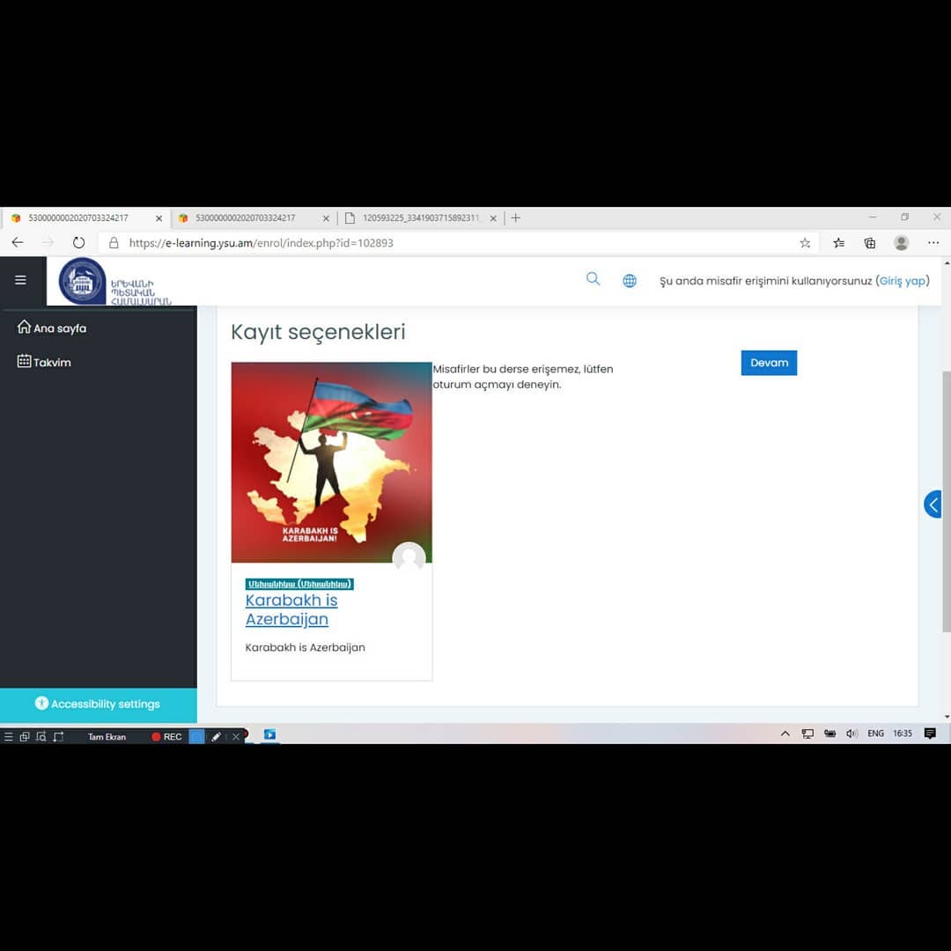Open browser settings and more menu

point(933,243)
